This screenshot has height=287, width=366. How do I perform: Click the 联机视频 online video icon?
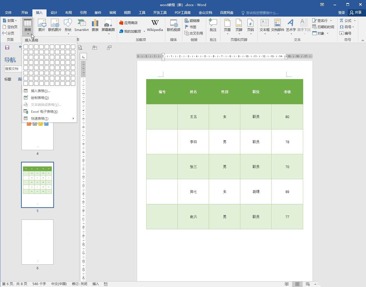[174, 25]
